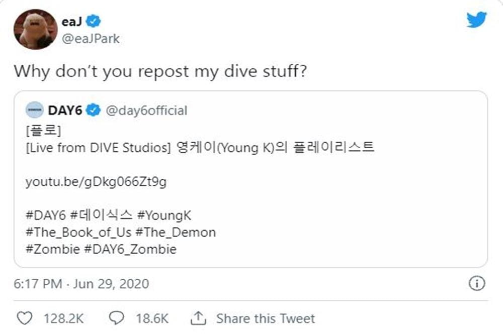Open the info icon next to the timestamp

pyautogui.click(x=476, y=283)
